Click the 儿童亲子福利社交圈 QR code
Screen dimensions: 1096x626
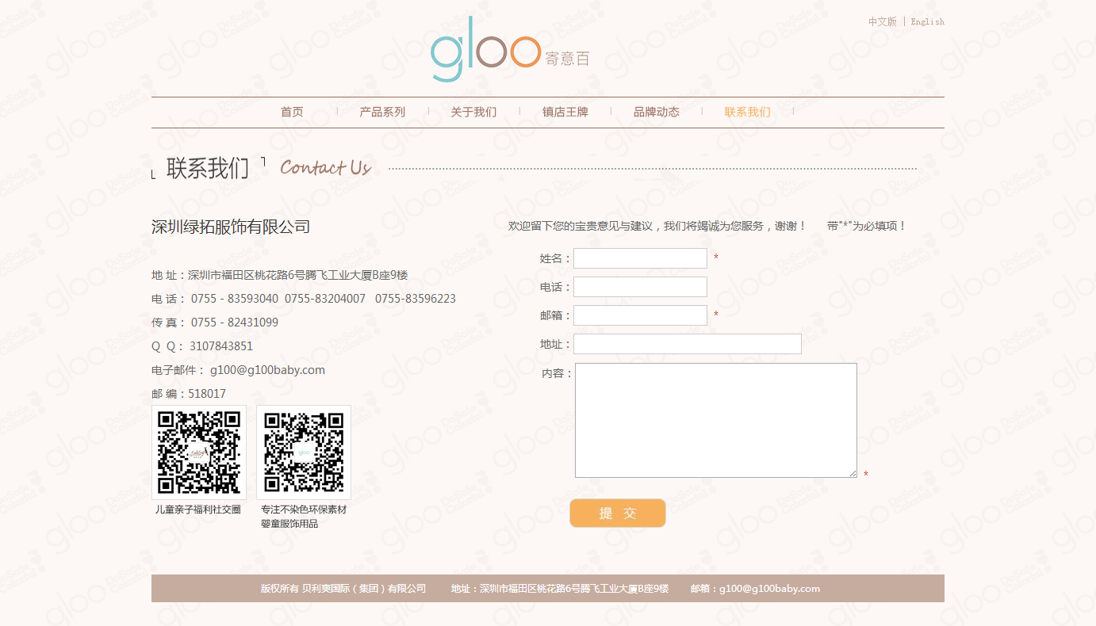click(199, 452)
